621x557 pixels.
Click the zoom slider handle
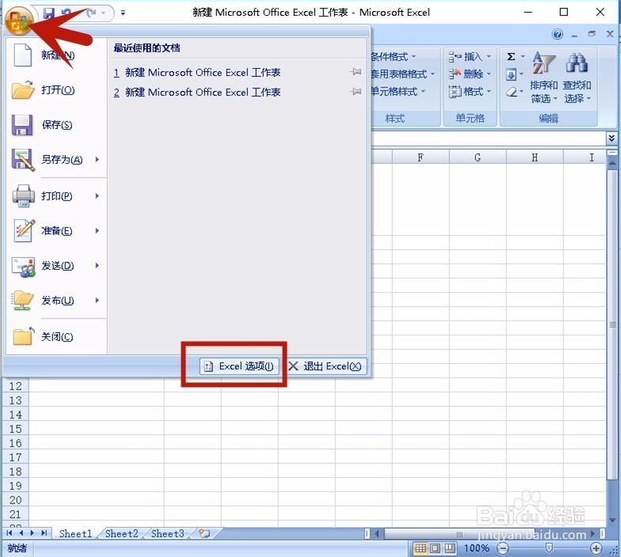pyautogui.click(x=550, y=548)
